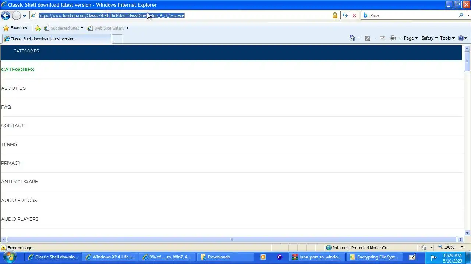Click the fosshub URL in address bar
The image size is (471, 264).
pos(111,15)
